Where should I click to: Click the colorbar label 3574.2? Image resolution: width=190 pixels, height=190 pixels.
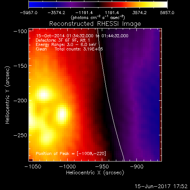coord(139,13)
